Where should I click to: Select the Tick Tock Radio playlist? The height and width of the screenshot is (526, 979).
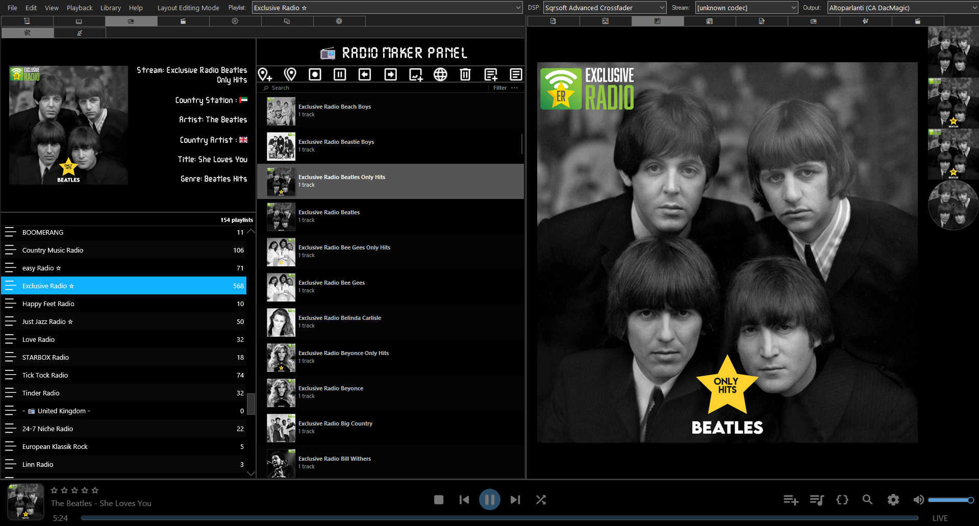[x=124, y=375]
